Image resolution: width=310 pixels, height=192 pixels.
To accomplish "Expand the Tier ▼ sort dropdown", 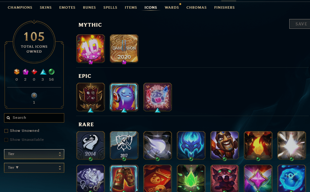I will coord(34,168).
